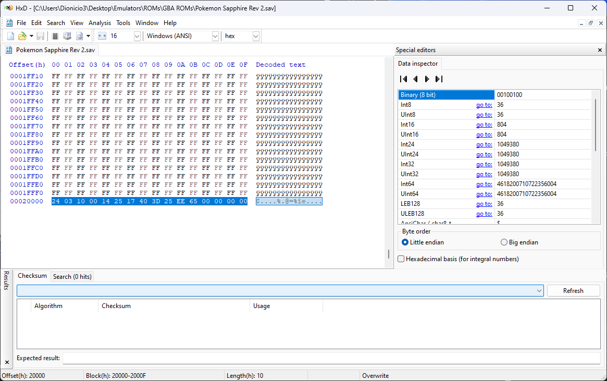Click the HxD document icon in menu bar

[9, 23]
